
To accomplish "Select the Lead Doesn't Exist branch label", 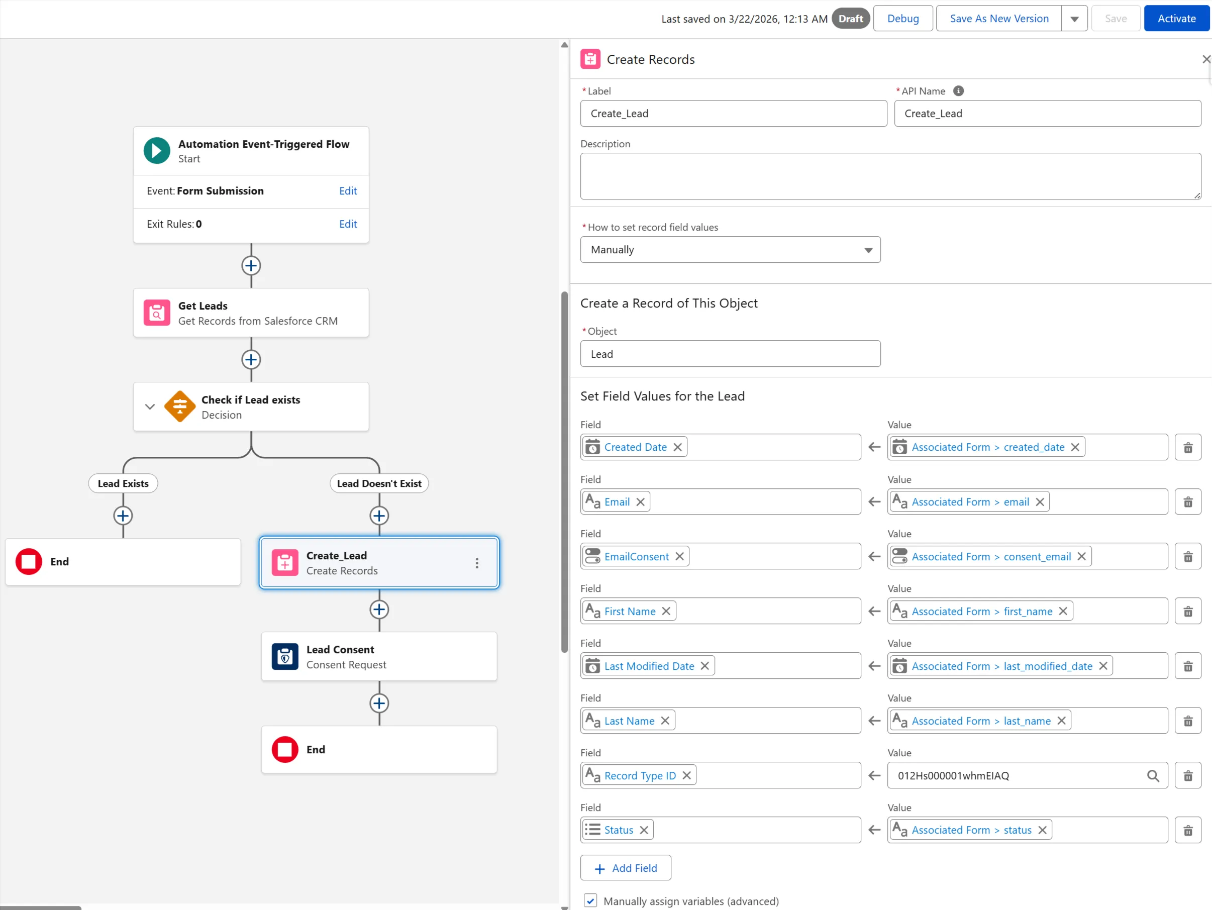I will point(379,483).
